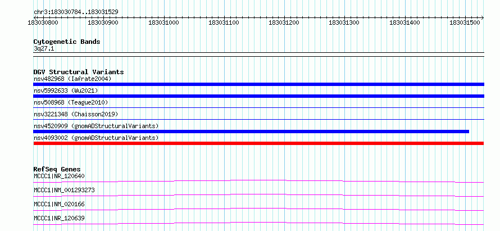
Task: Click blue bar of nsv5992633 variant
Action: tap(258, 96)
